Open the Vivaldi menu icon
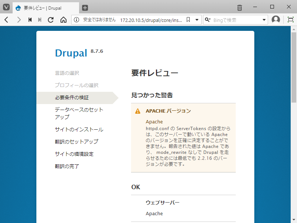Viewport: 297px width, 223px height. click(x=6, y=7)
